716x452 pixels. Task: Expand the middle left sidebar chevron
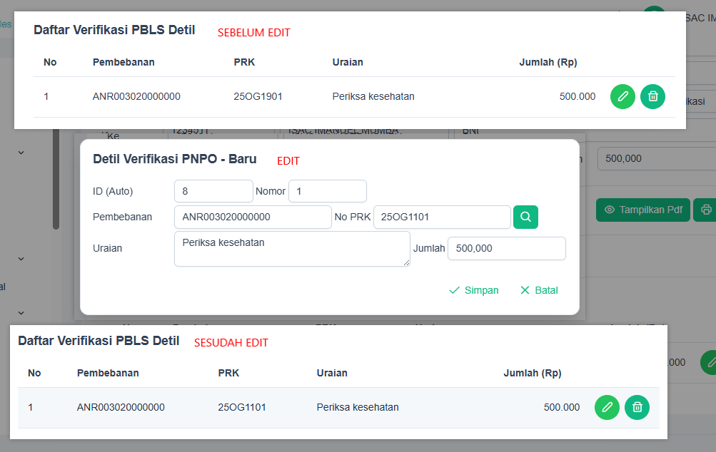tap(21, 258)
